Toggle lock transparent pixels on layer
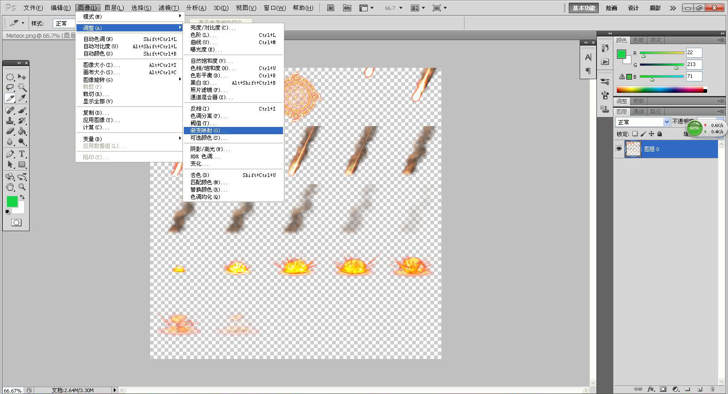The image size is (728, 394). 635,134
